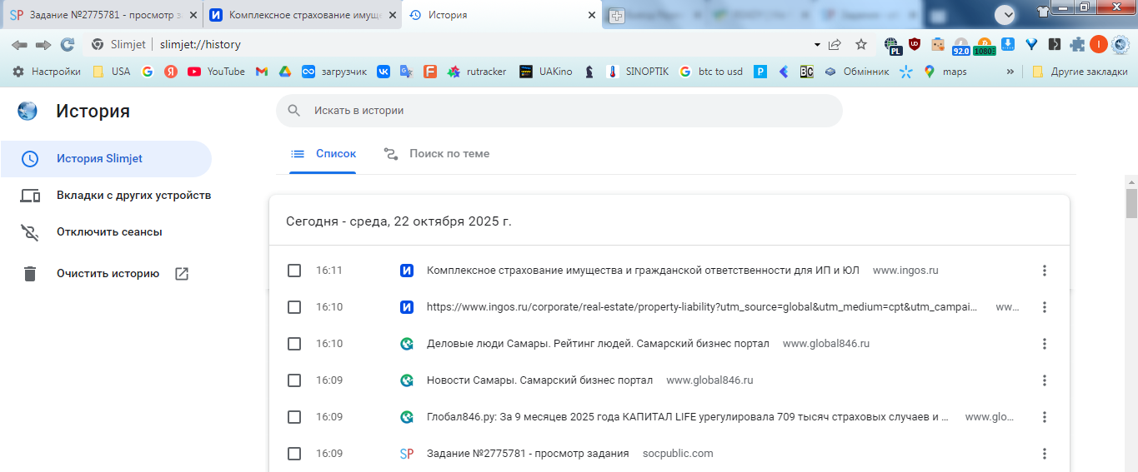Expand the address bar dropdown arrow

pos(817,44)
